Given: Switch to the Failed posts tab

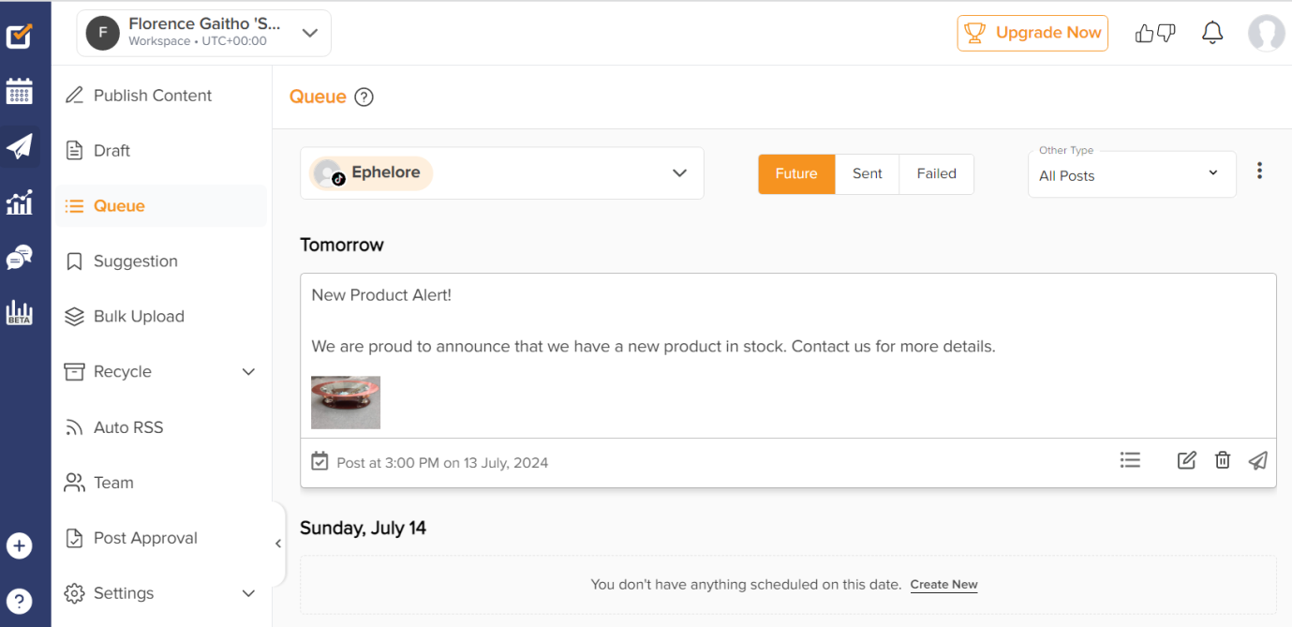Looking at the screenshot, I should (936, 173).
